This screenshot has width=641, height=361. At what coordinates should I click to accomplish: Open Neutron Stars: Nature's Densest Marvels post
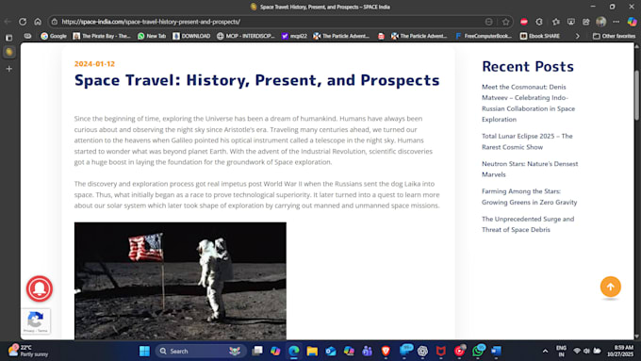click(x=530, y=169)
